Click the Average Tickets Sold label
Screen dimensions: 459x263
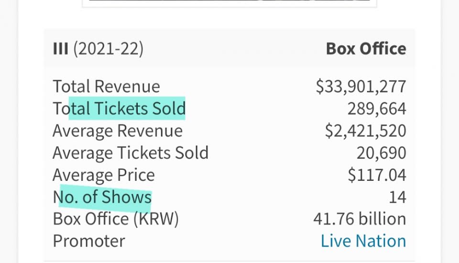pos(131,153)
